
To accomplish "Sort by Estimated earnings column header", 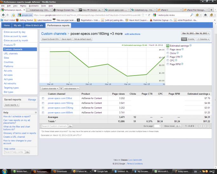I will point(199,94).
